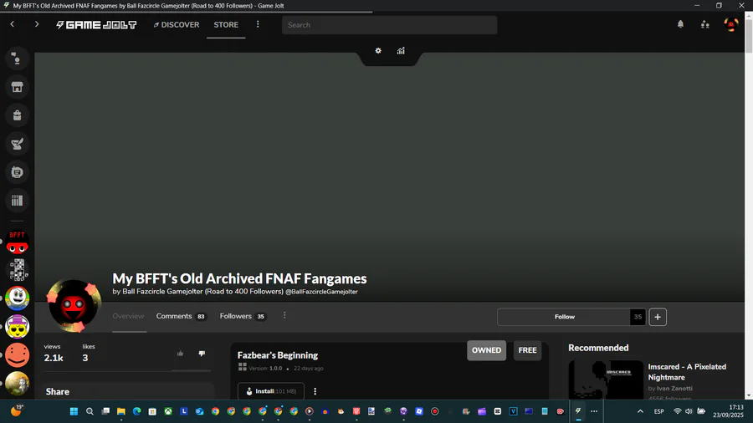Click the FREE price badge
The height and width of the screenshot is (423, 753).
[527, 350]
